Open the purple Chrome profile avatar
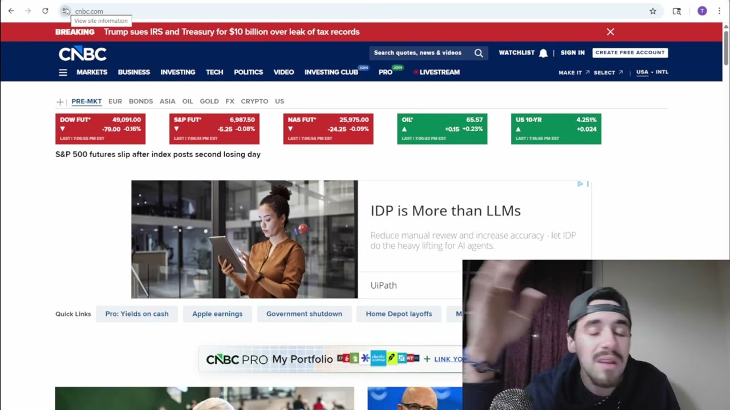The image size is (730, 410). [702, 11]
